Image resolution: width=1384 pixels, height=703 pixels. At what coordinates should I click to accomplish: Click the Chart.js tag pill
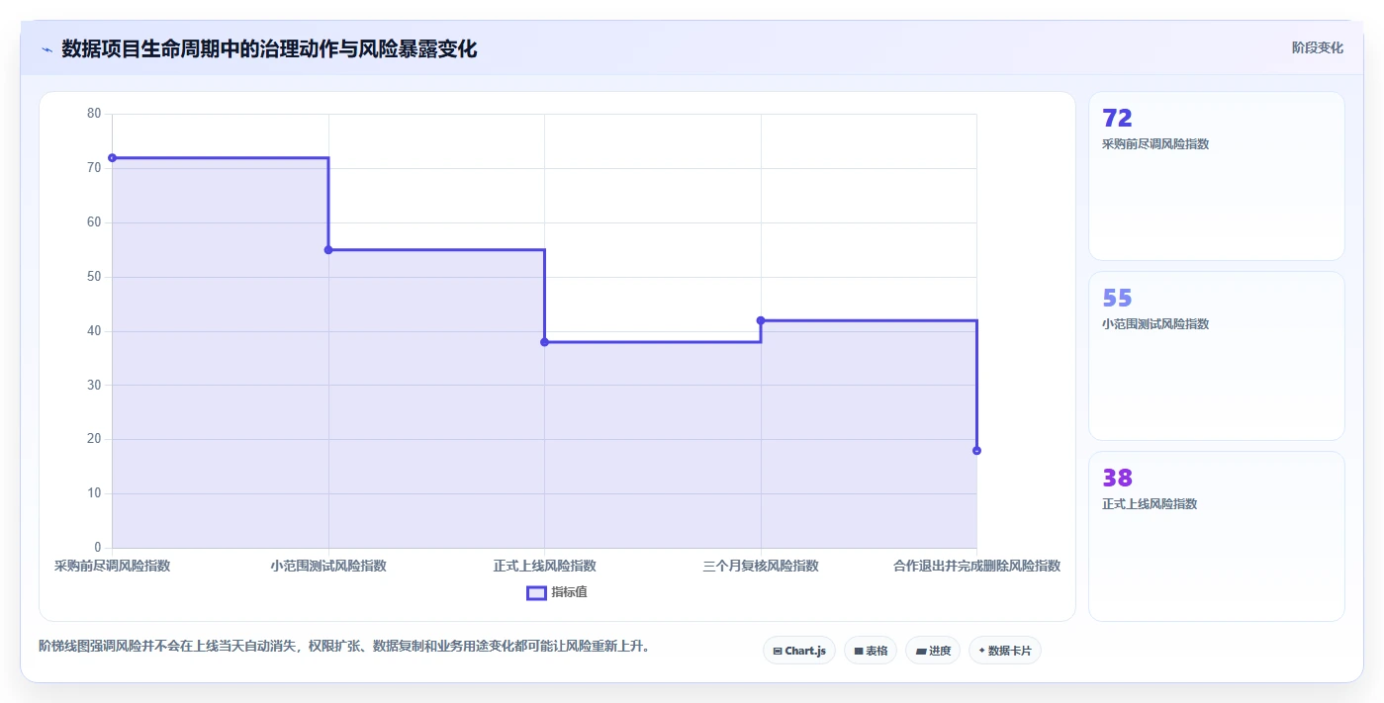799,651
